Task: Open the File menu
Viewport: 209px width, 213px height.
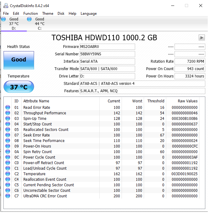Action: (x=6, y=14)
